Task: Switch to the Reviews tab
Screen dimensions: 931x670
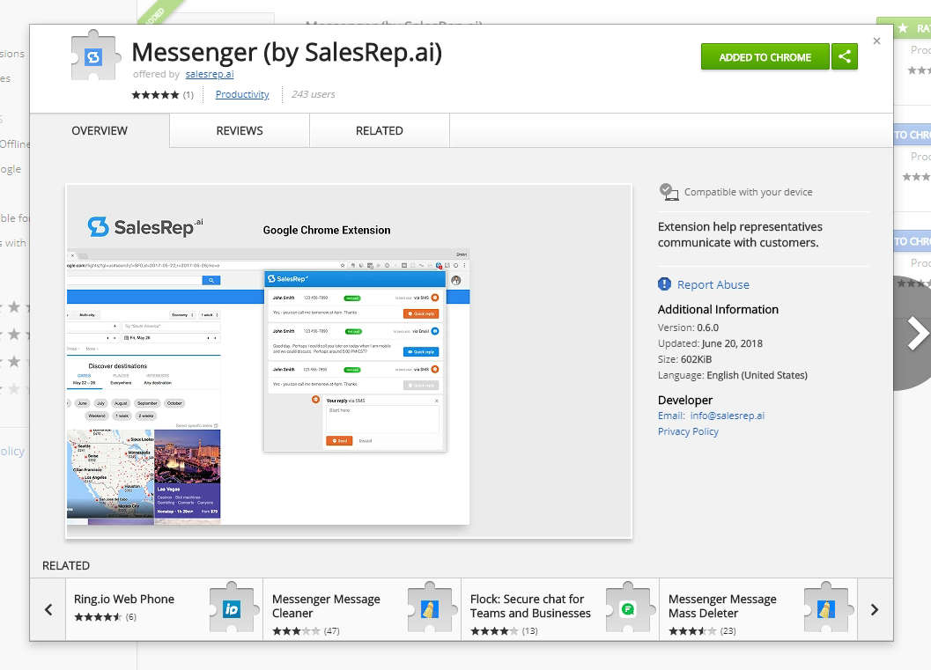Action: pyautogui.click(x=240, y=130)
